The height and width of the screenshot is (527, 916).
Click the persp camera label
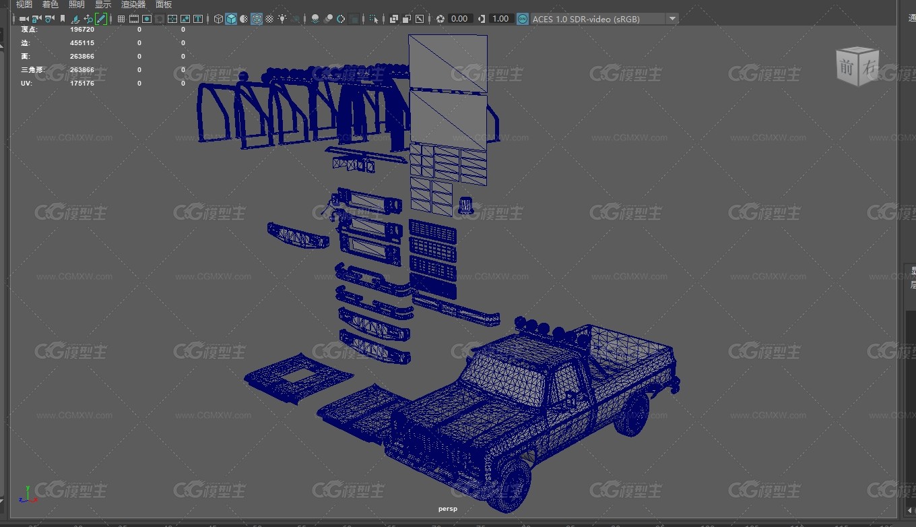point(447,509)
